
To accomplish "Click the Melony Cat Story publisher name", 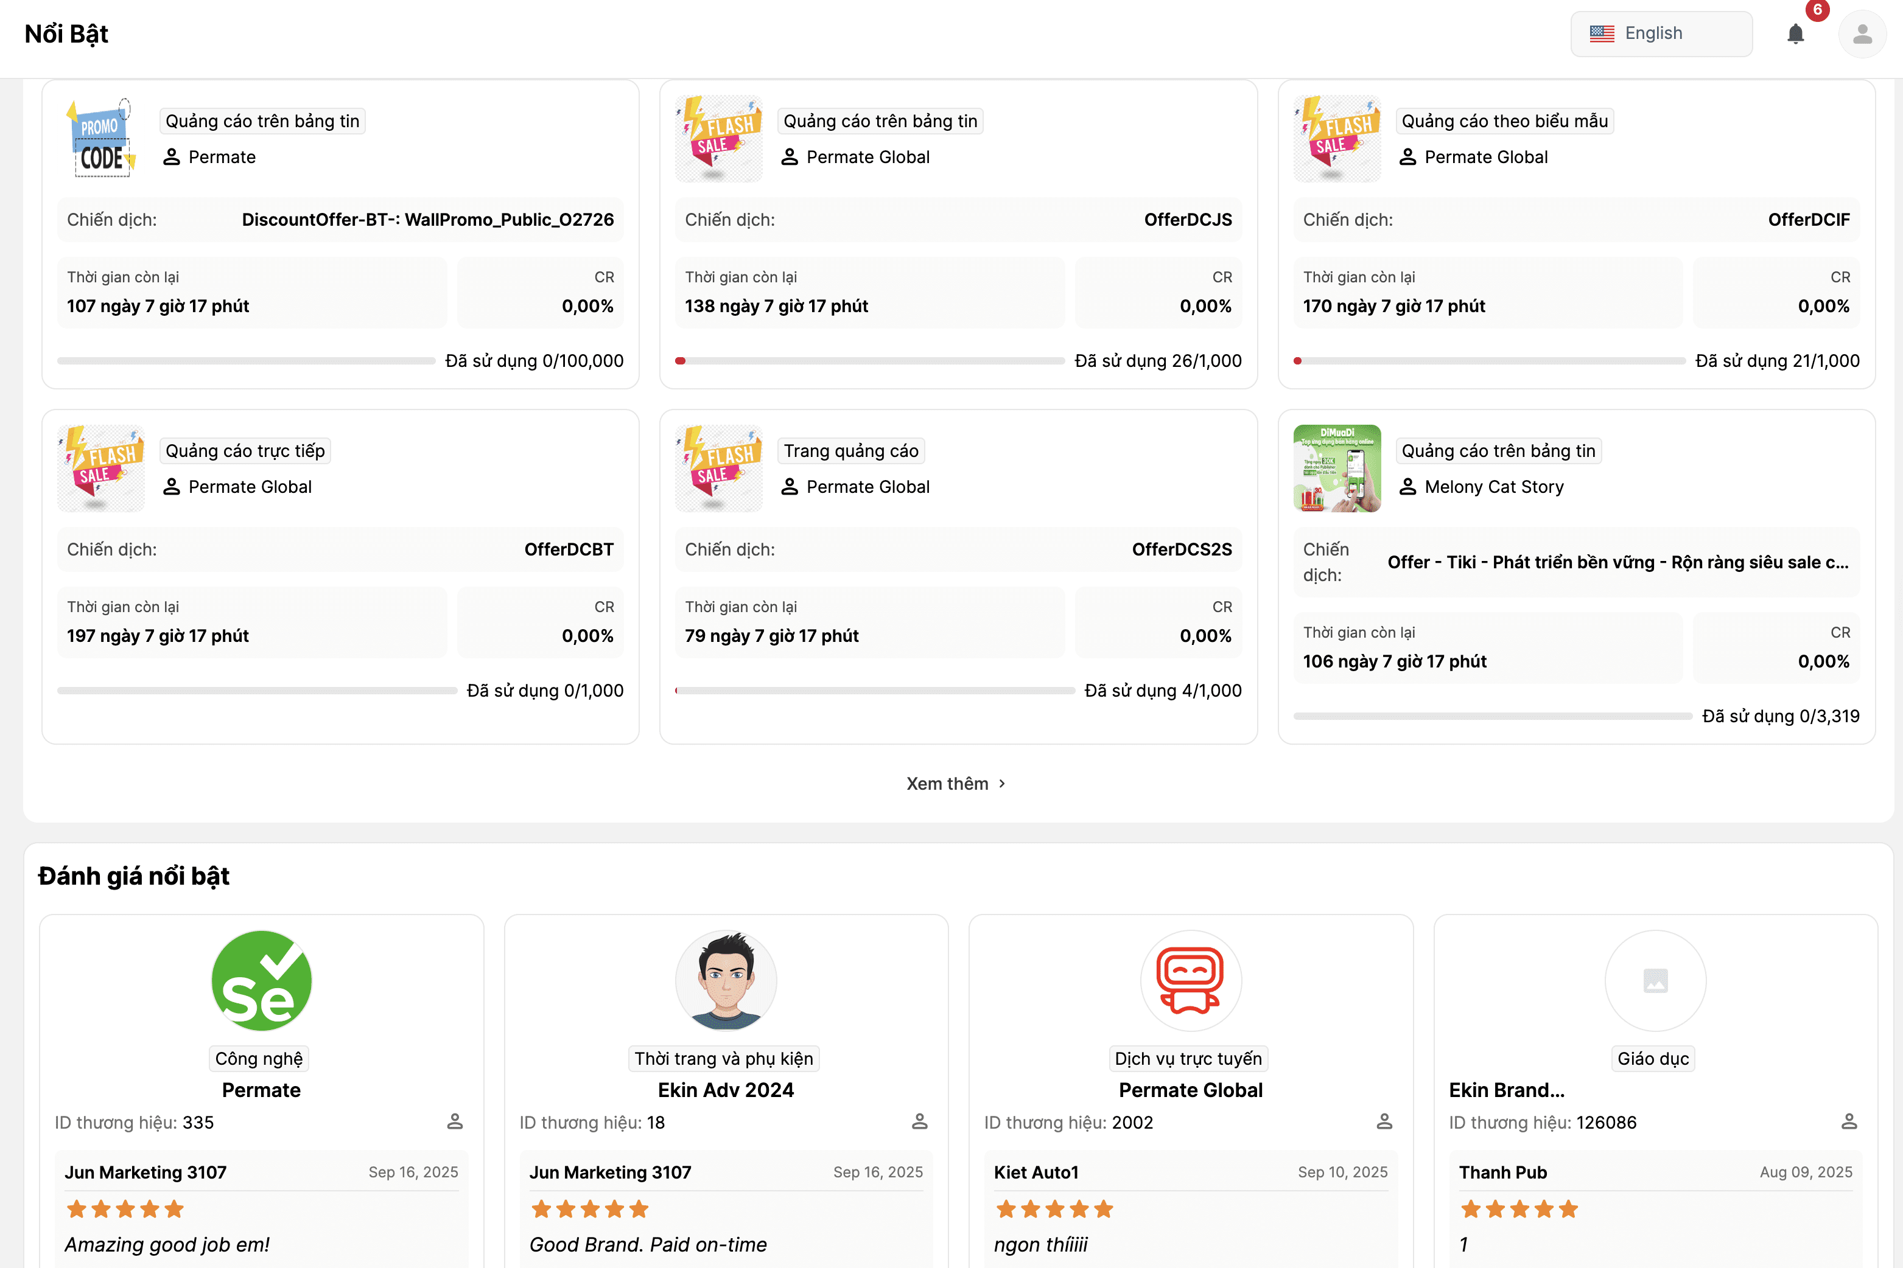I will (x=1493, y=487).
